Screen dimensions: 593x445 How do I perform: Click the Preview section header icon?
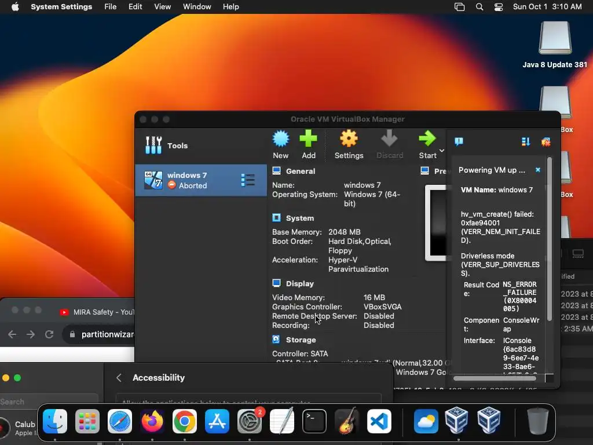coord(424,171)
